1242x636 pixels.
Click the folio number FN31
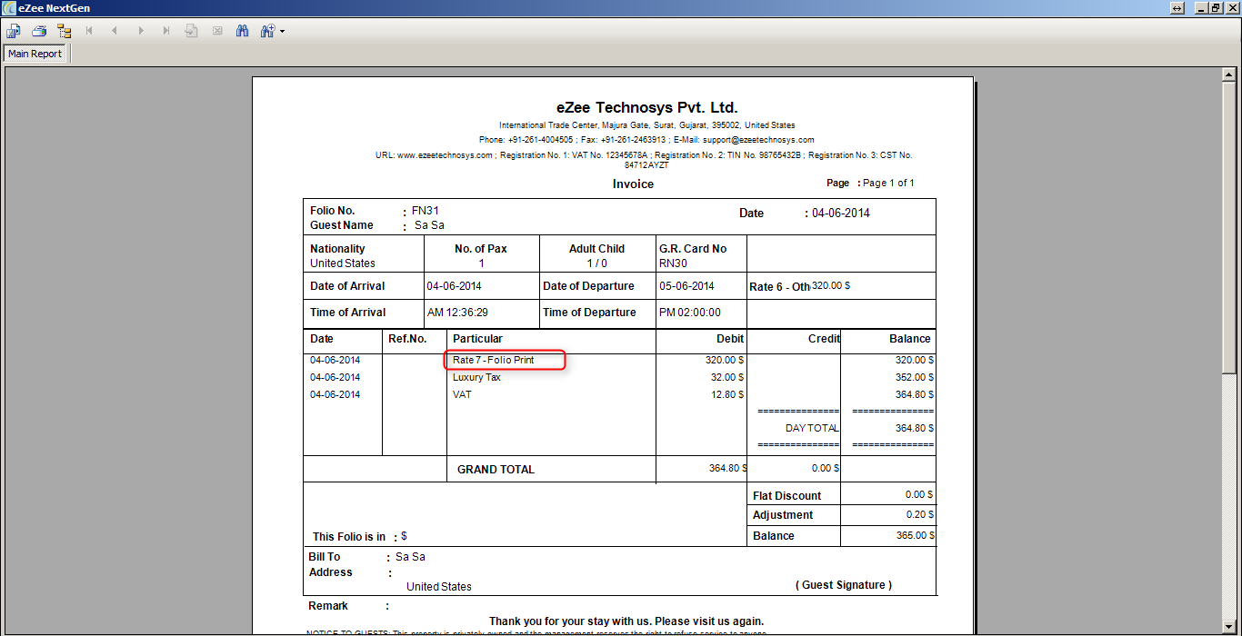[426, 210]
